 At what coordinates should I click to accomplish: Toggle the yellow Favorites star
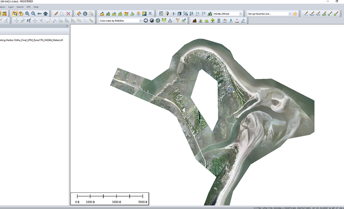tap(295, 14)
